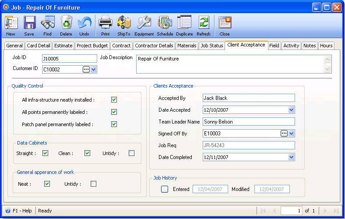This screenshot has width=345, height=219.
Task: Click the Job Req field JR-54243
Action: (249, 145)
